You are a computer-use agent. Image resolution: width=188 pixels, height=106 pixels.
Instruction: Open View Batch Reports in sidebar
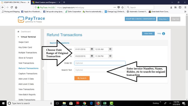(27, 95)
